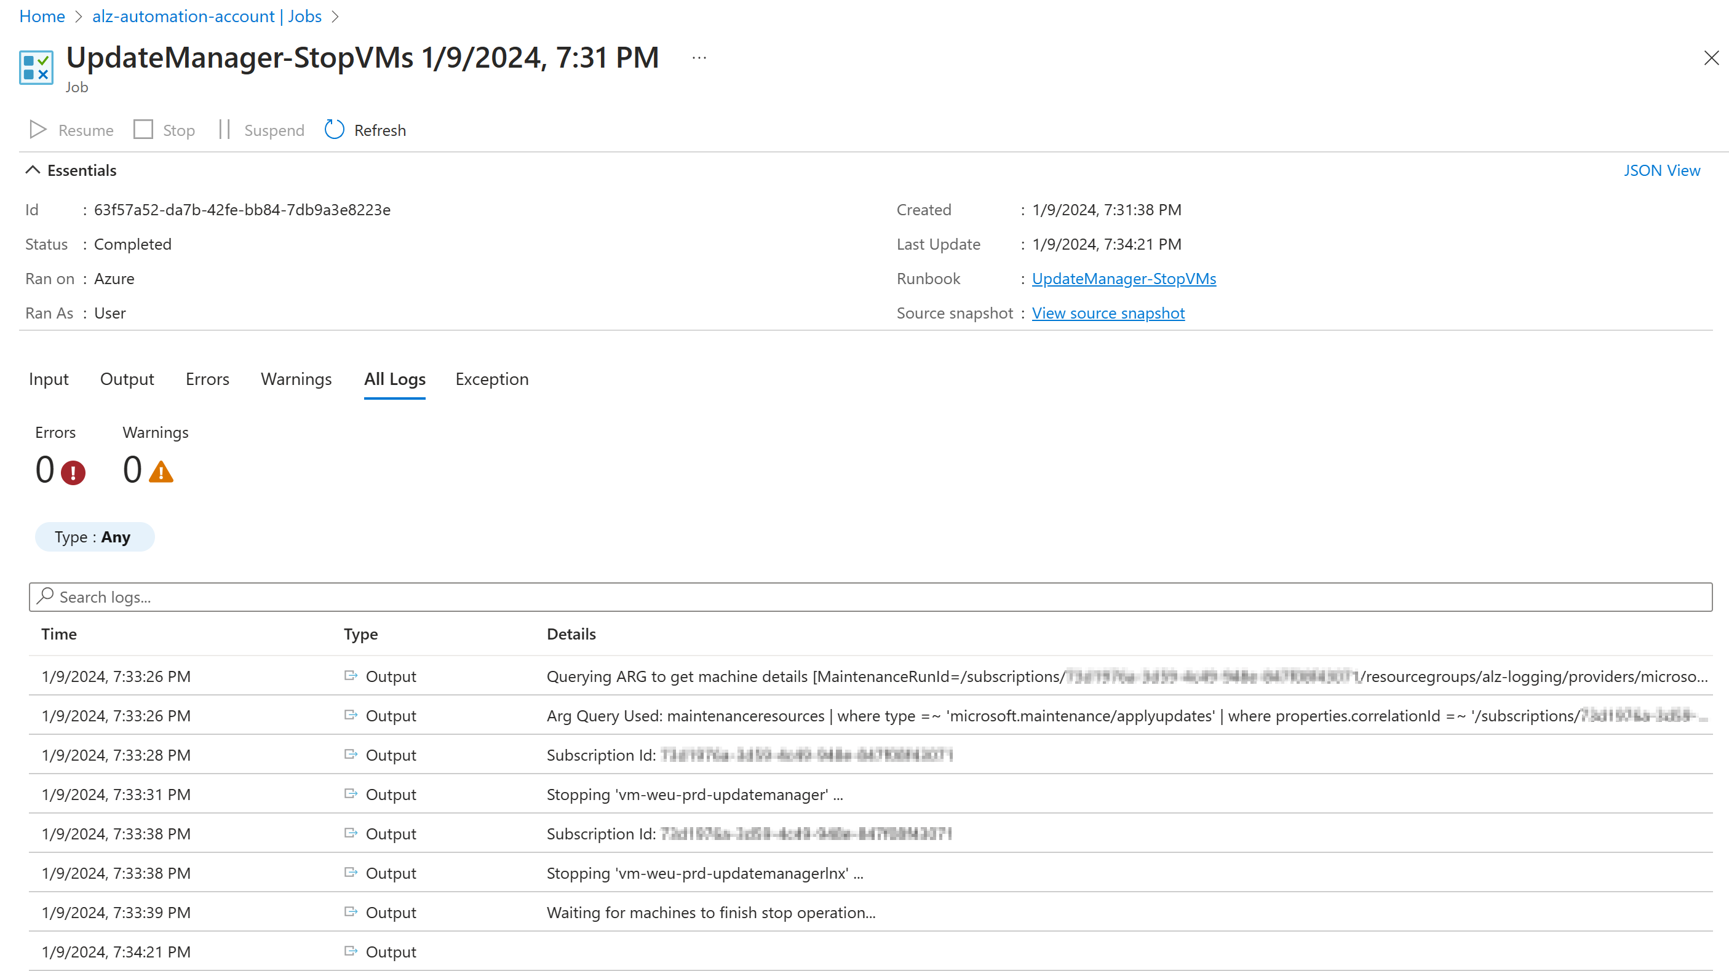Click the Errors count zero
The height and width of the screenshot is (971, 1729).
[x=45, y=470]
